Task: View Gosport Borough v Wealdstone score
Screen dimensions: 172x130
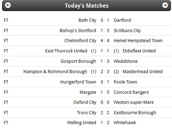Action: [x=105, y=61]
